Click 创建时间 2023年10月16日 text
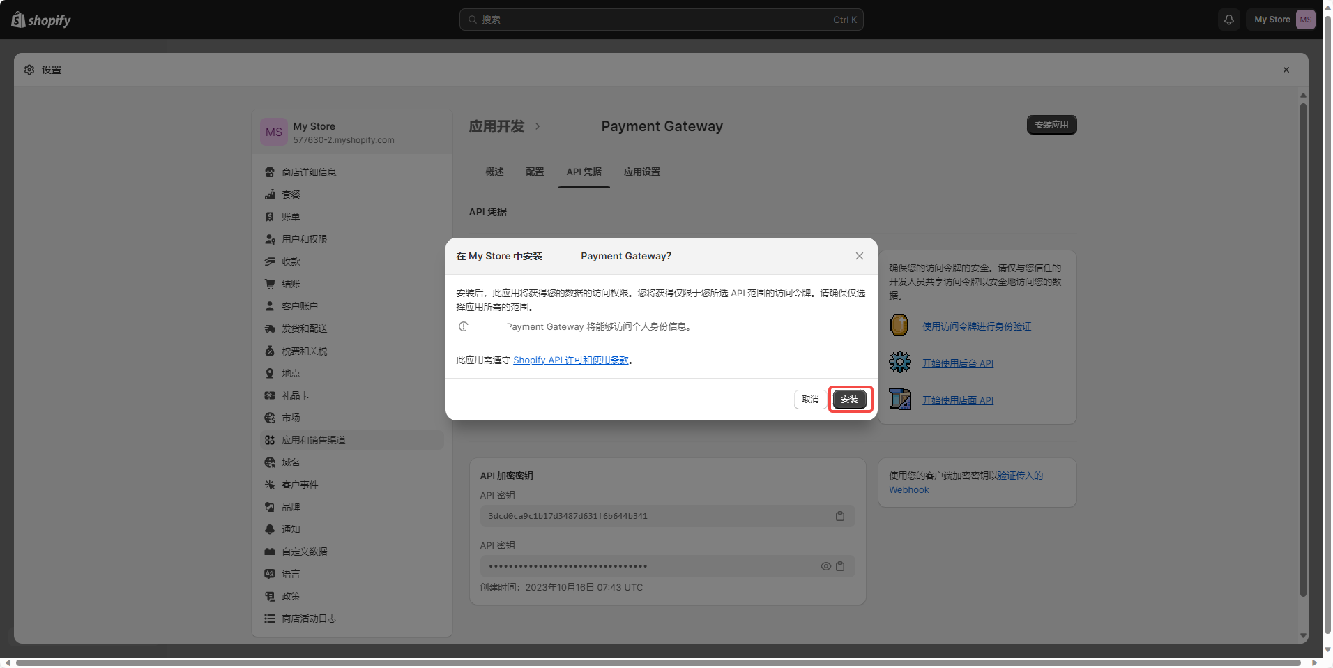Screen dimensions: 1333x668 [x=561, y=587]
